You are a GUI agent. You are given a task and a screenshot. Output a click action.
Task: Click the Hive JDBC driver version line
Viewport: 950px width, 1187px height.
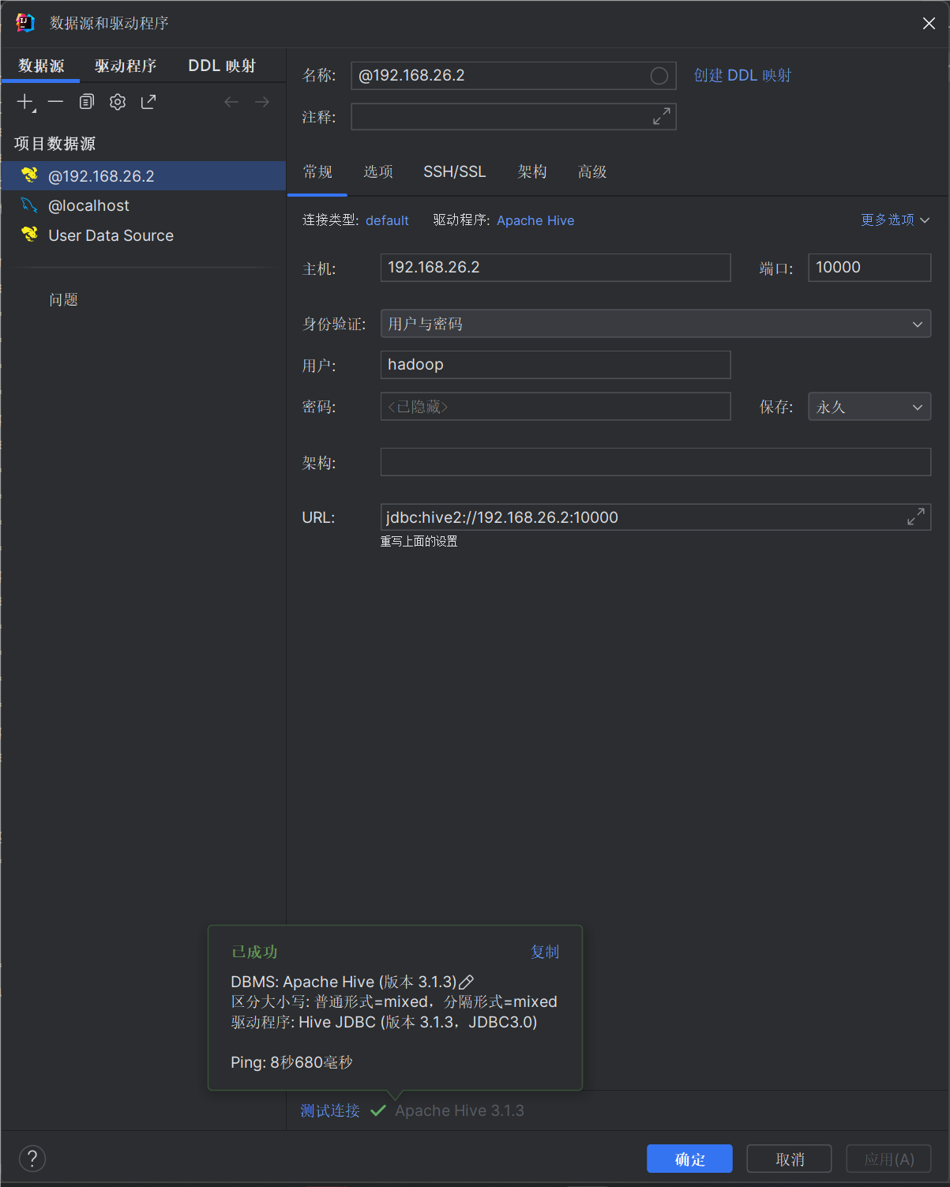coord(384,1022)
